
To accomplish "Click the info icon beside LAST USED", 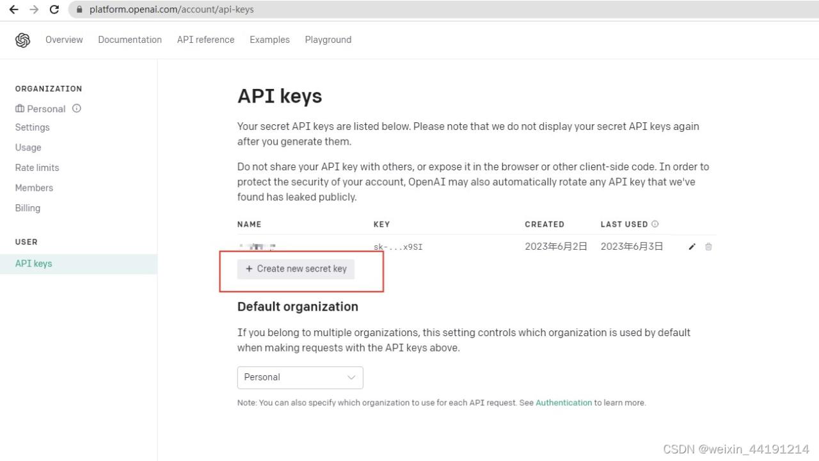I will [655, 224].
